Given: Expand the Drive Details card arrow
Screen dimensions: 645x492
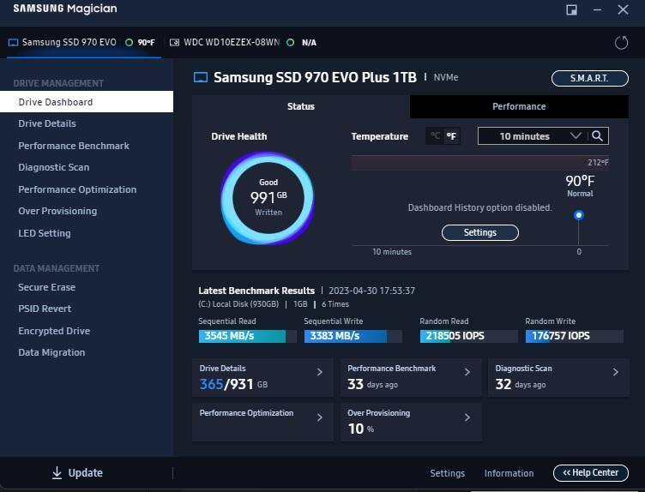Looking at the screenshot, I should 320,372.
